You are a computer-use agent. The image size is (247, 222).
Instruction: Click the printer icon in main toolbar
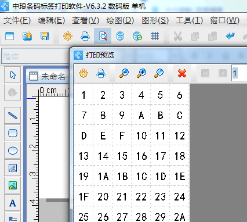85,36
